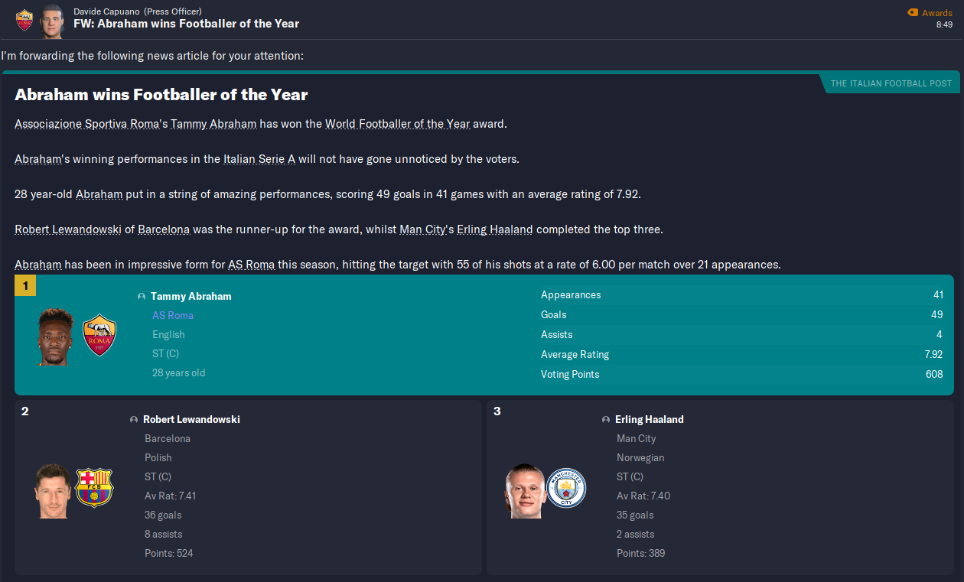The image size is (964, 582).
Task: Click the Man City link in the article text
Action: tap(422, 229)
